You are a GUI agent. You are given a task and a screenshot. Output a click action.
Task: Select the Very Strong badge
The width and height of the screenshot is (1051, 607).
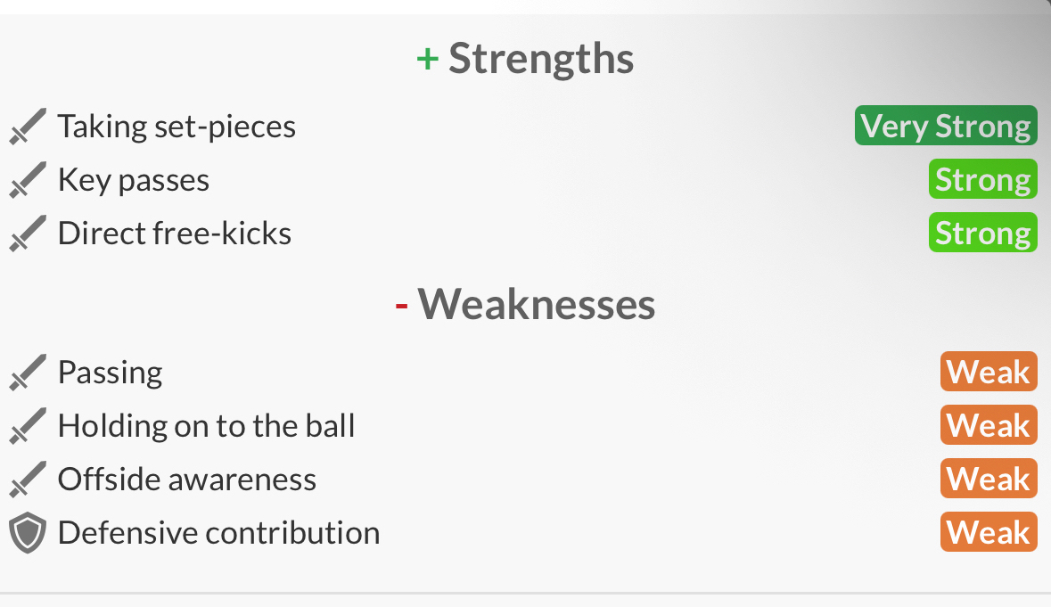click(x=946, y=126)
